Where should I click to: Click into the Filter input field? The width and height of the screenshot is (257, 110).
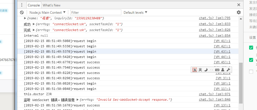click(96, 12)
